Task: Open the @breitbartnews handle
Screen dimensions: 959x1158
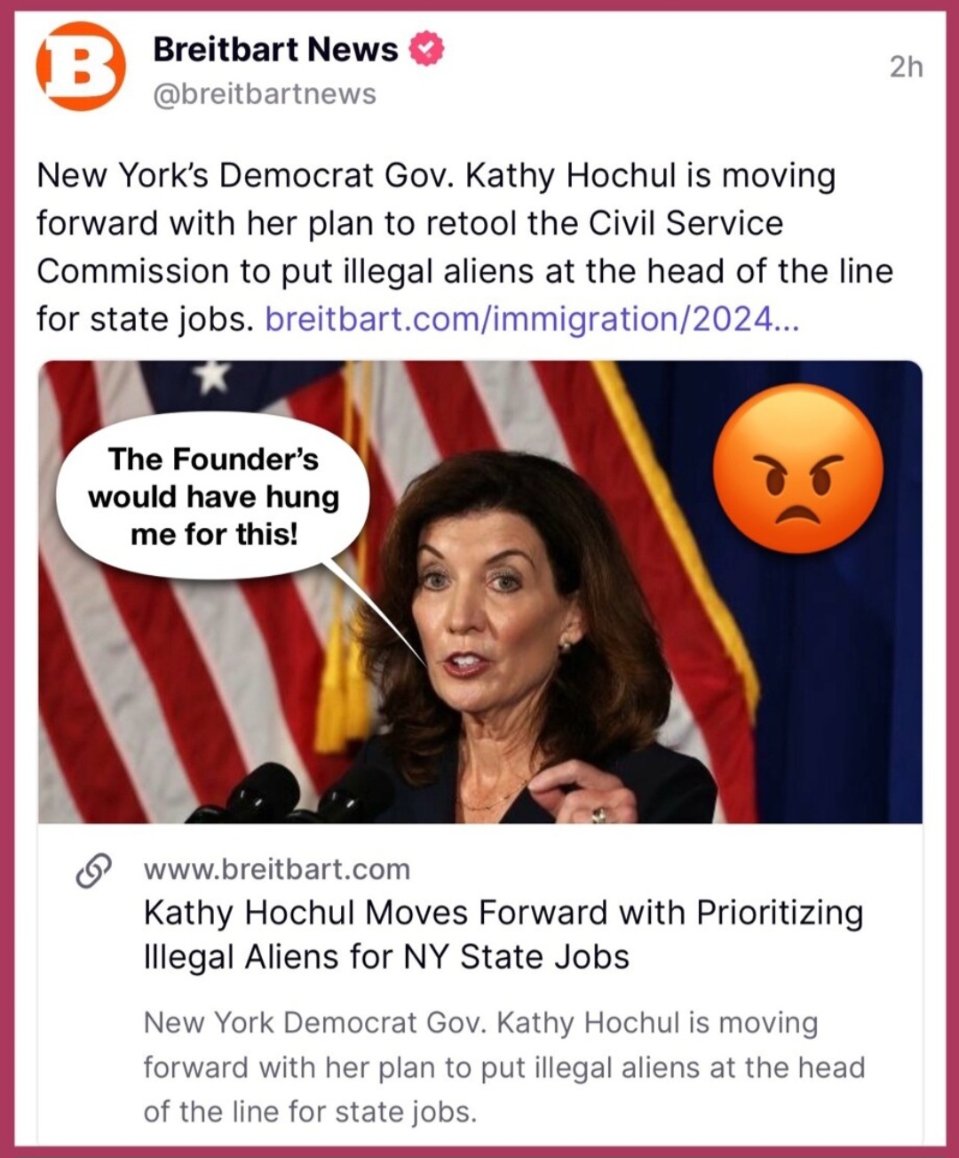Action: [x=265, y=94]
